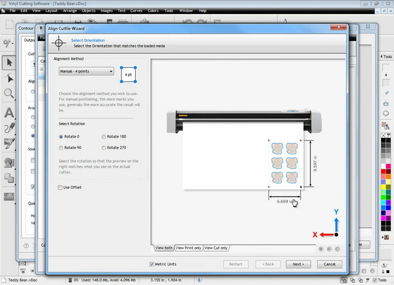Select the arrow Selection tool
Viewport: 394px width, 285px height.
(x=9, y=62)
